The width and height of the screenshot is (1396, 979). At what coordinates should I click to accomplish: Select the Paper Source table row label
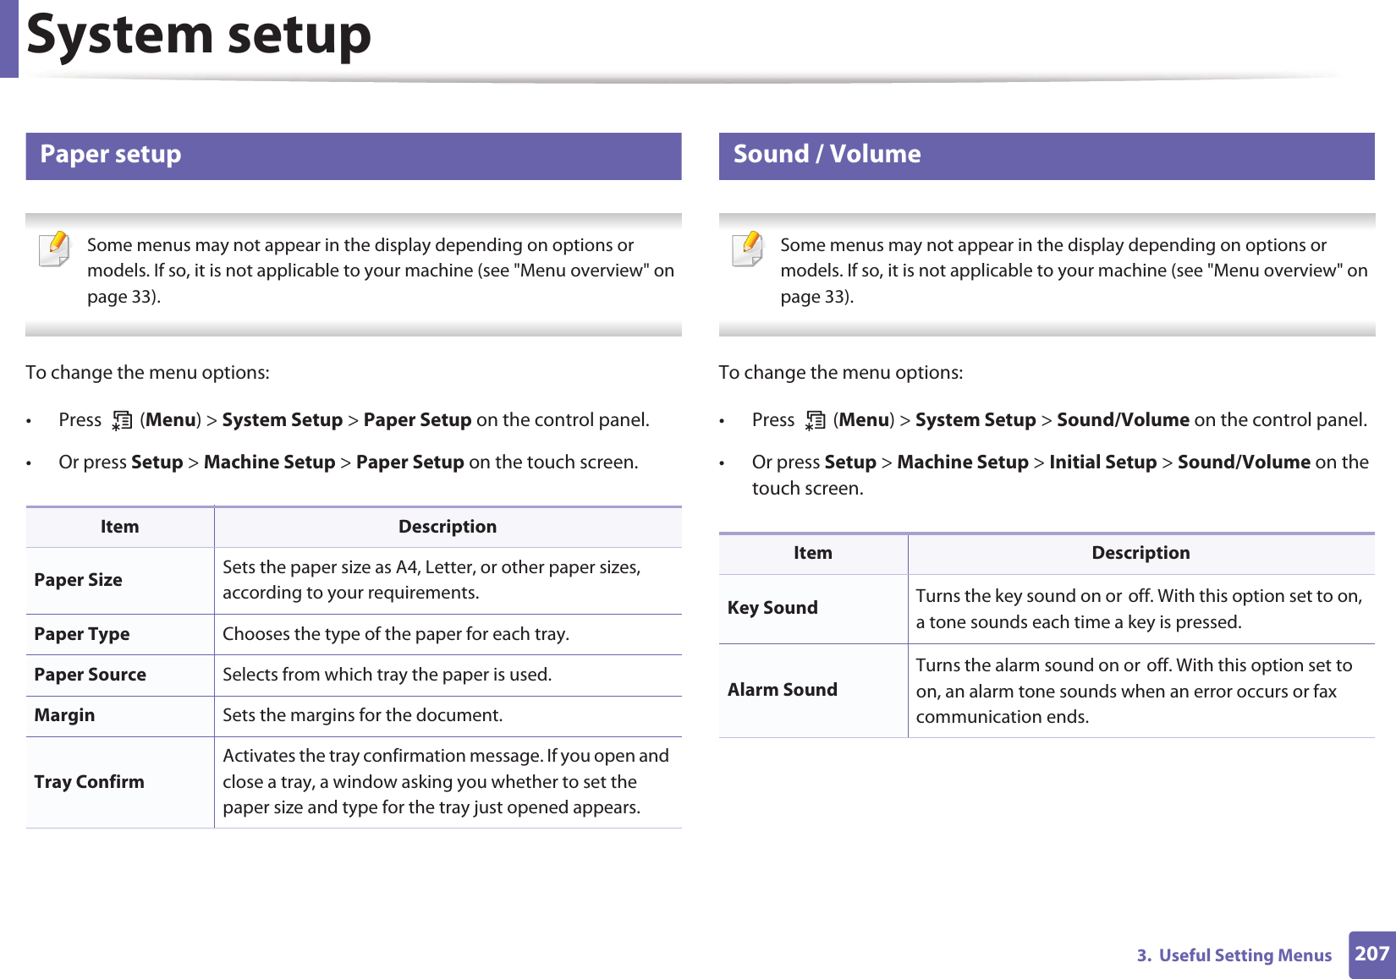91,675
